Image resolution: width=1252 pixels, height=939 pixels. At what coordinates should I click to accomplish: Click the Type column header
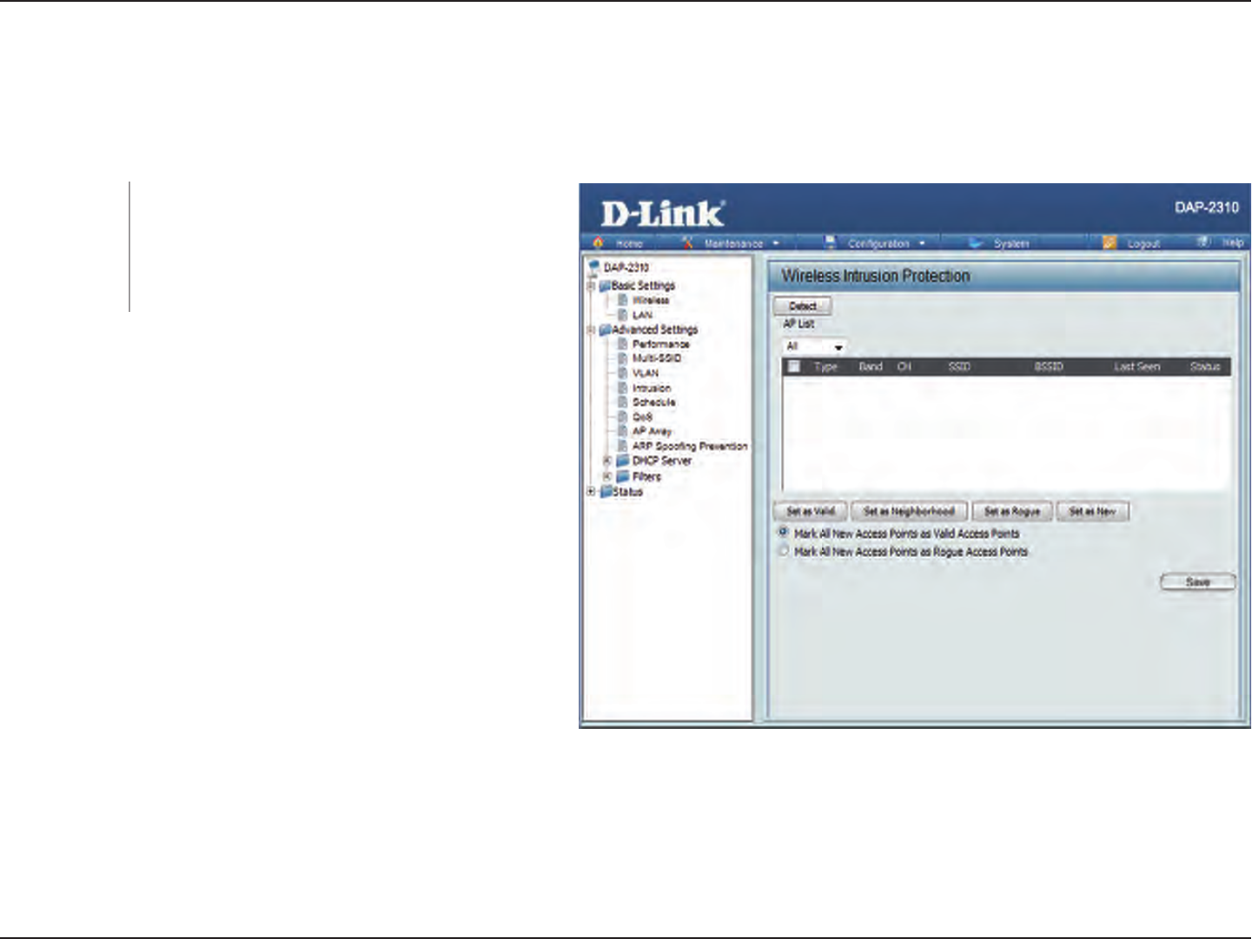click(x=825, y=367)
